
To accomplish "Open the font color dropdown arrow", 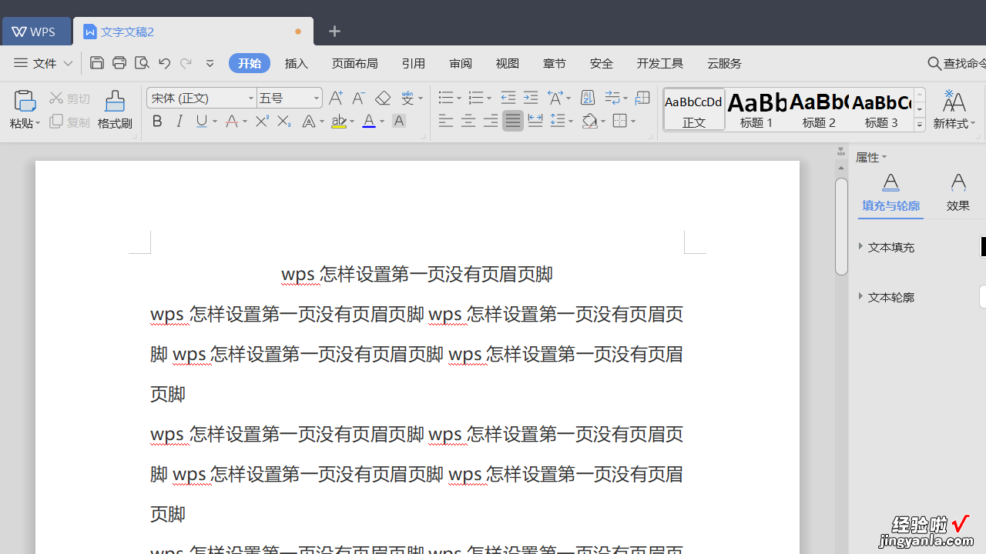I will [382, 122].
